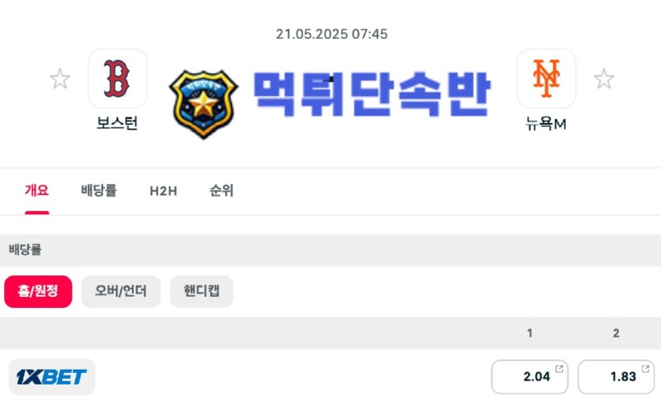661x401 pixels.
Task: Select the 오버/언더 odds filter
Action: [121, 291]
